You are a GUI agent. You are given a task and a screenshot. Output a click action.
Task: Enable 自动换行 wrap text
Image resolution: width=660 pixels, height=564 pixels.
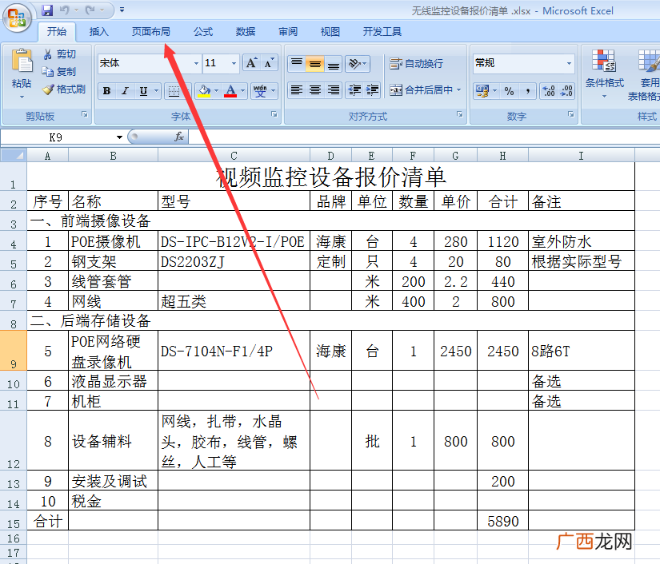pos(416,64)
